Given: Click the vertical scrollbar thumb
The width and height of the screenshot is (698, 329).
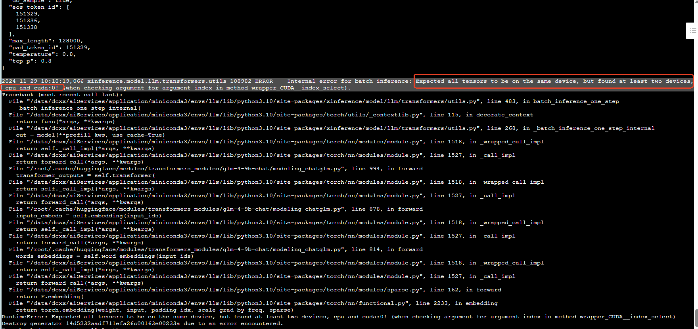Looking at the screenshot, I should tap(696, 319).
